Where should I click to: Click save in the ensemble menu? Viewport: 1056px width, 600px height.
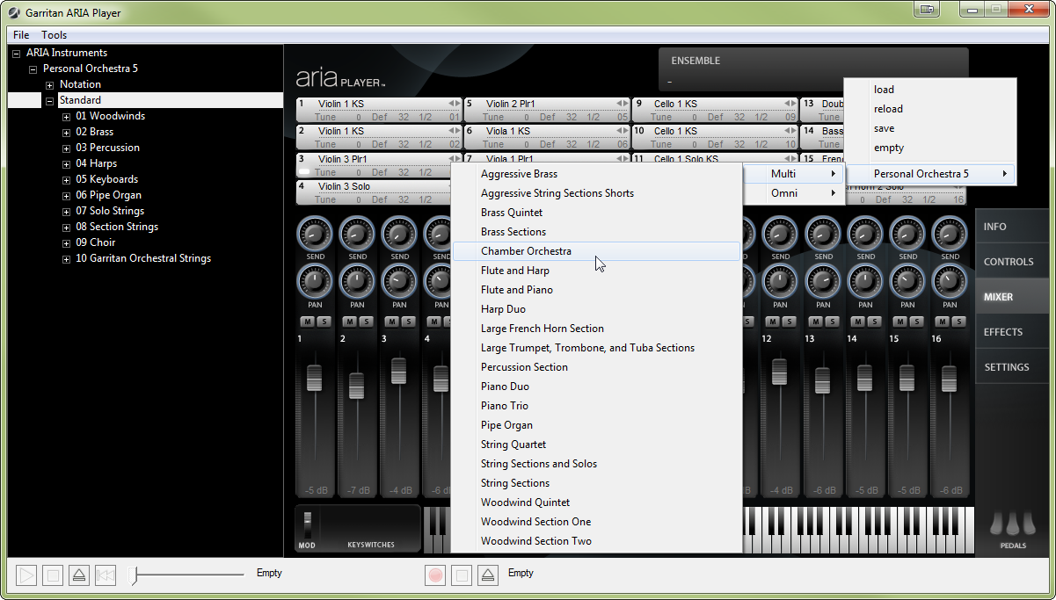[929, 128]
